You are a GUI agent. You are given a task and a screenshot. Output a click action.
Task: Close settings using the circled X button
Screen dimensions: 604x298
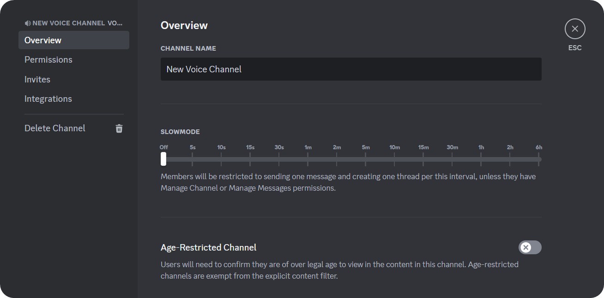[x=574, y=29]
